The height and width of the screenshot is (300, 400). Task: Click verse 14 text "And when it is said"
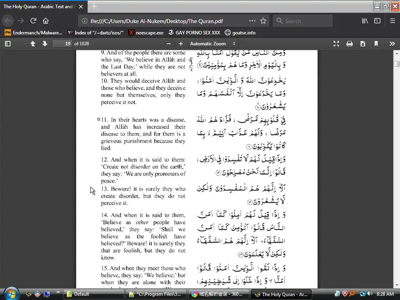[x=137, y=215]
